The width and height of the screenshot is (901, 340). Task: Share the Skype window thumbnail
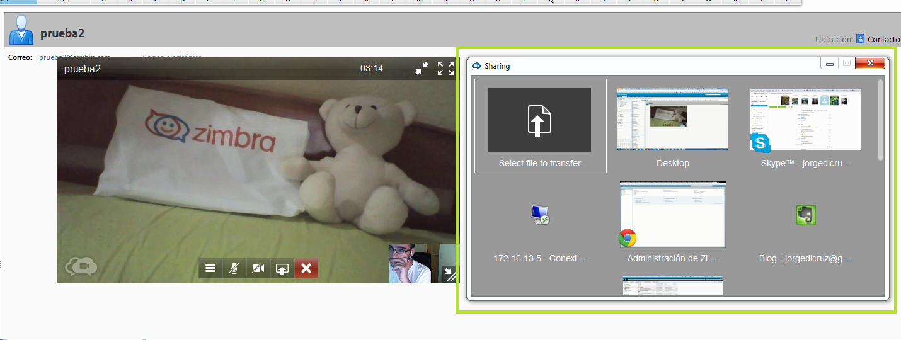pyautogui.click(x=806, y=120)
